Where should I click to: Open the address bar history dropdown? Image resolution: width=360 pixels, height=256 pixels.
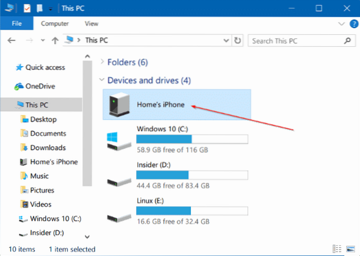(226, 41)
